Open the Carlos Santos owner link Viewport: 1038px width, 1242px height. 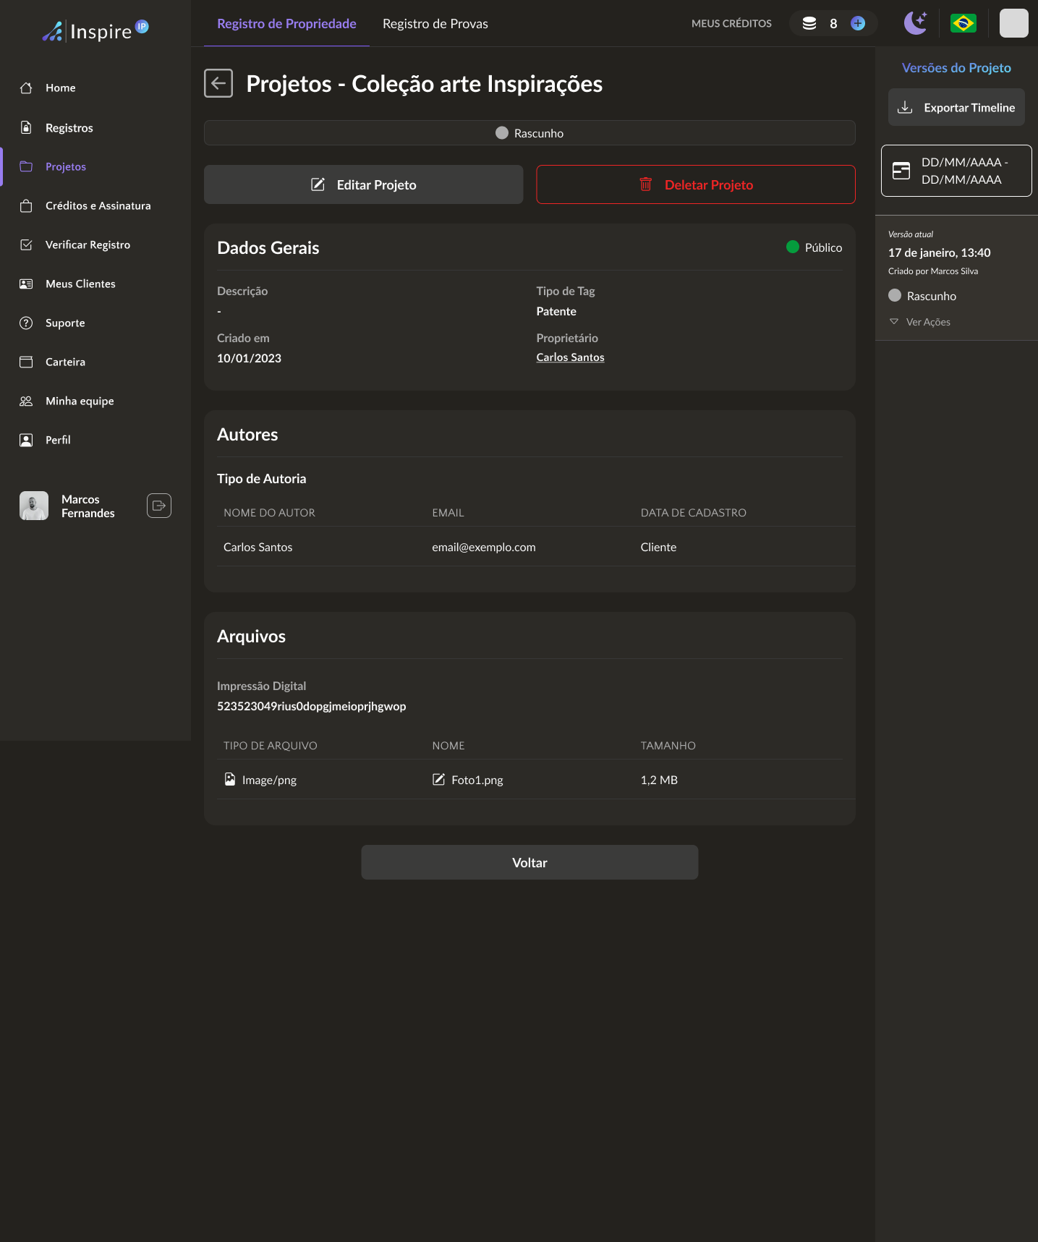570,357
